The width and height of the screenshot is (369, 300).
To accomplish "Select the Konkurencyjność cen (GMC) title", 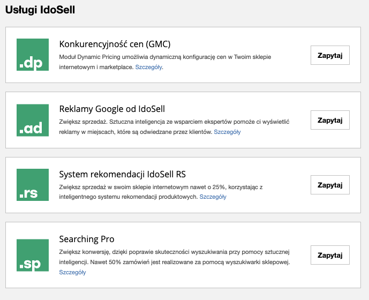I will pos(115,44).
